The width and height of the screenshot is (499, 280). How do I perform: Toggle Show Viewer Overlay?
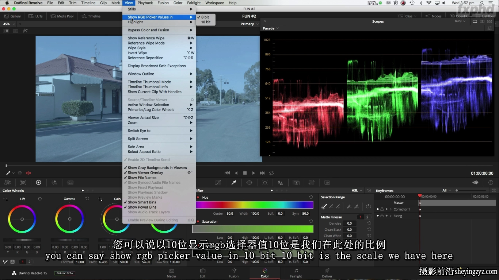pyautogui.click(x=159, y=173)
